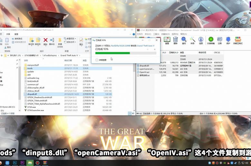Screen dimensions: 251x166
Task: Click the Cut scissors item in Explorer ribbon
Action: pyautogui.click(x=8, y=47)
